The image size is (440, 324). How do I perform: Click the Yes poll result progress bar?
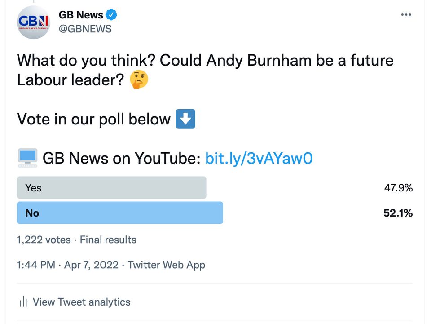coord(111,187)
